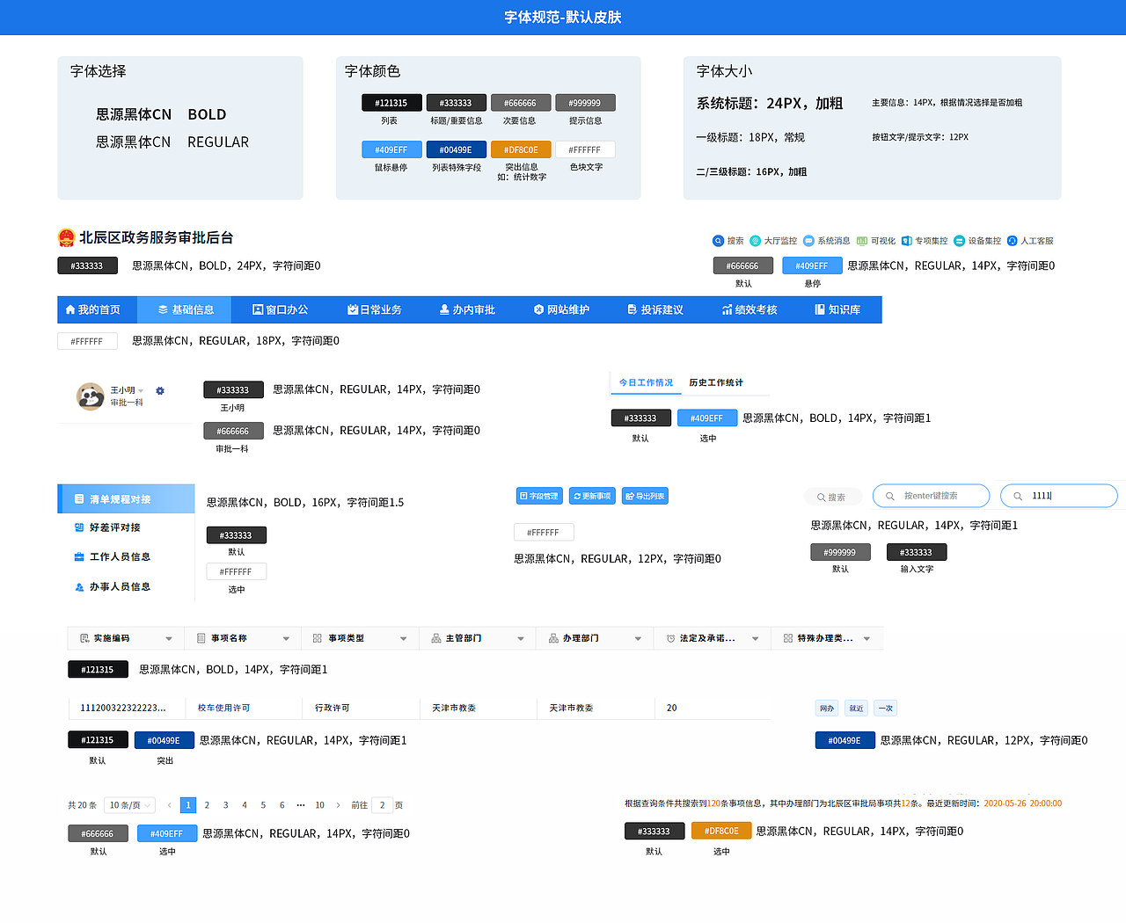Open 网站维护 in the navigation bar

point(561,309)
